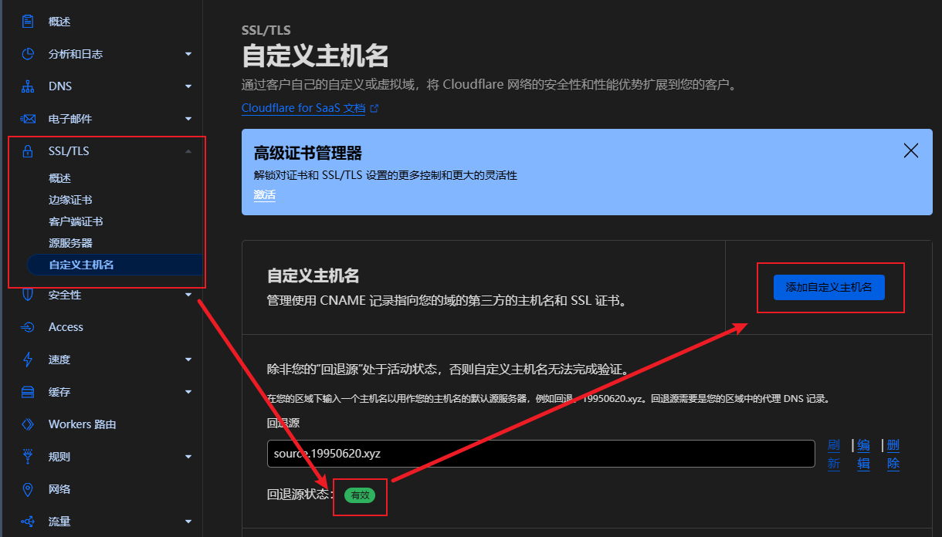Open 电子邮件 via its envelope icon
The image size is (942, 537).
click(x=28, y=118)
